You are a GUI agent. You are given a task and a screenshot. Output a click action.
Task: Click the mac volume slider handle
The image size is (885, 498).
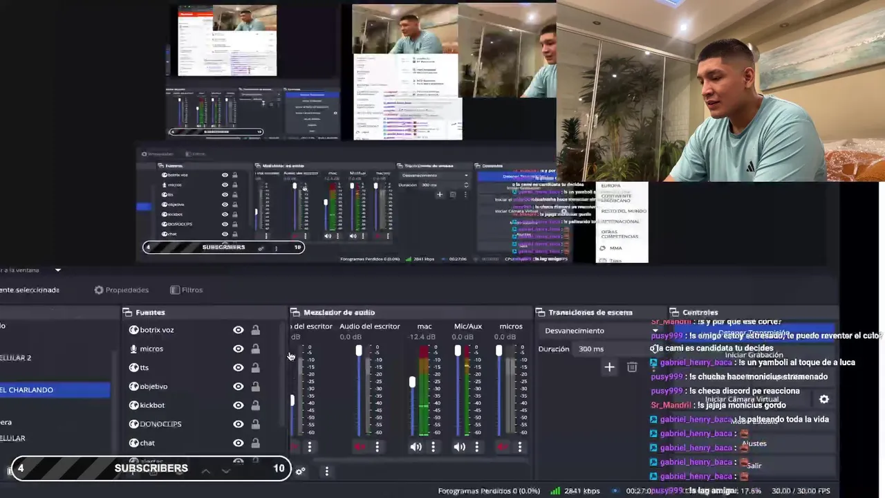[x=413, y=382]
